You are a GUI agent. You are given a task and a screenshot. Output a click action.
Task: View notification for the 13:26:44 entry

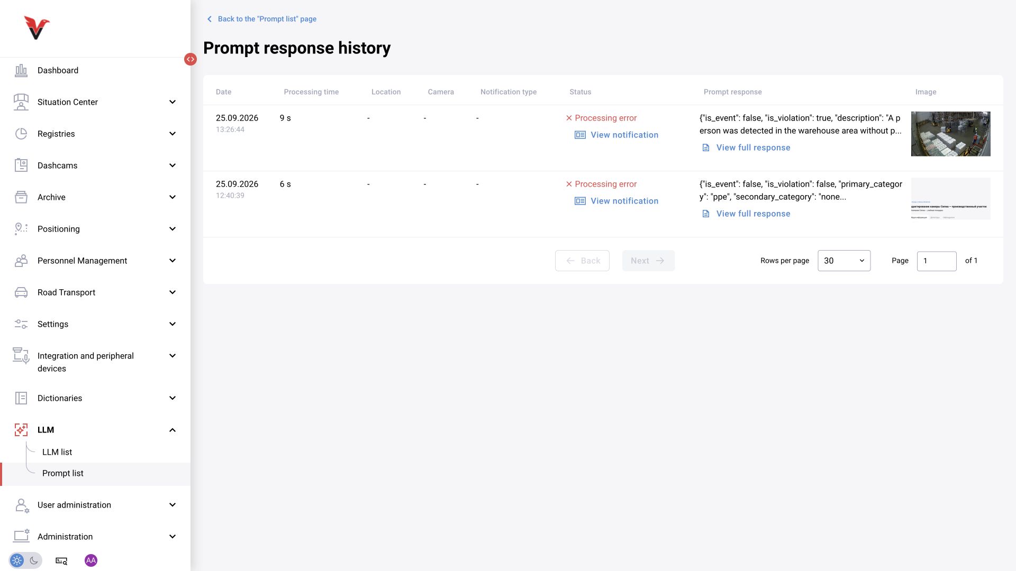click(617, 135)
